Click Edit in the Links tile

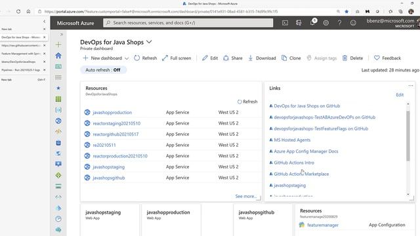click(400, 94)
